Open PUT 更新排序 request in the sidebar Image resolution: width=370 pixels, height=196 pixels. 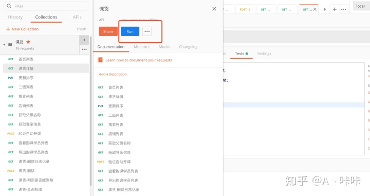pyautogui.click(x=46, y=78)
